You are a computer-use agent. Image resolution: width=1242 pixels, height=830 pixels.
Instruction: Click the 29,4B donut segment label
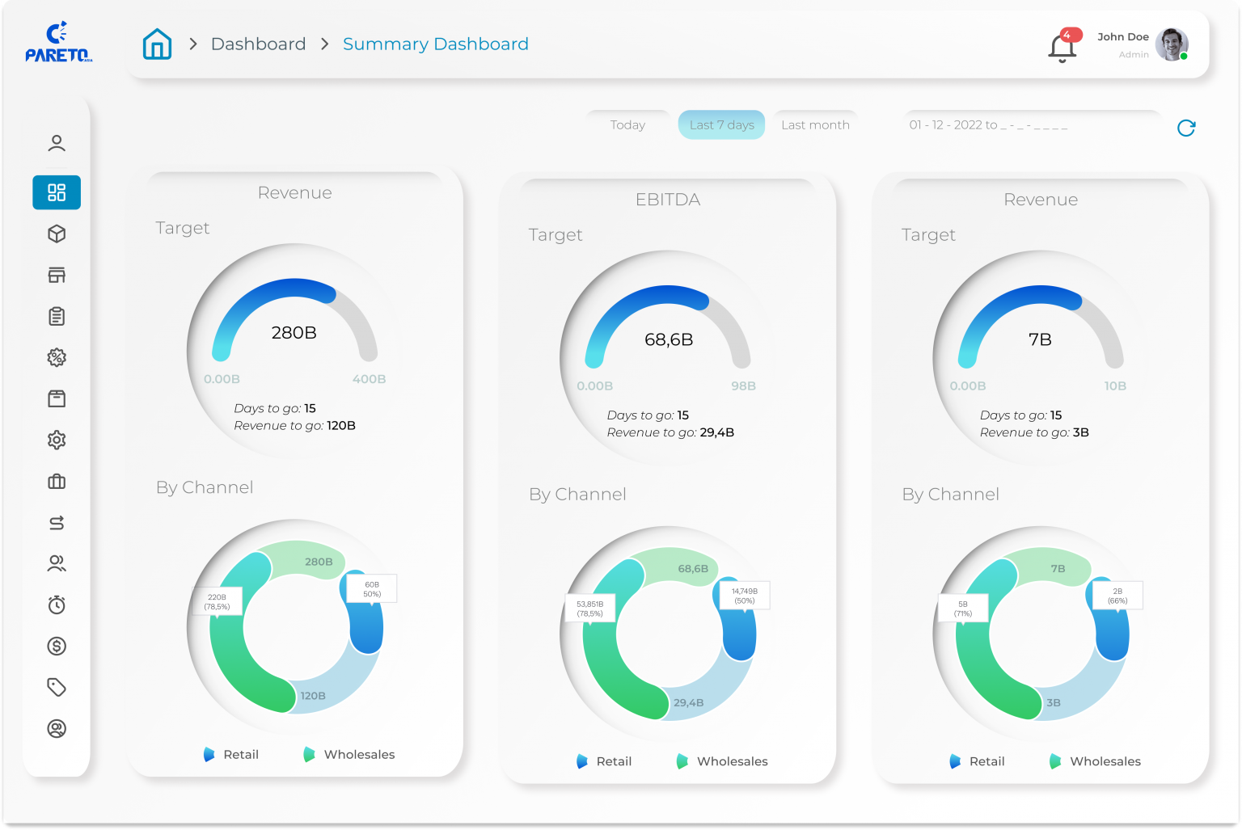click(x=688, y=703)
